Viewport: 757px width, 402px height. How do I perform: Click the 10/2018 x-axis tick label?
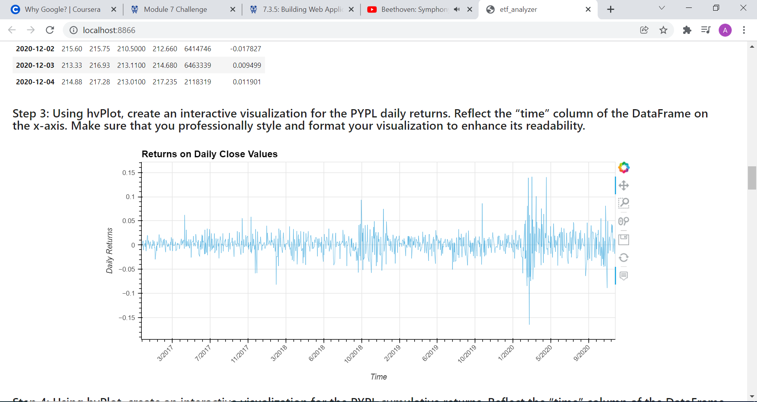354,354
